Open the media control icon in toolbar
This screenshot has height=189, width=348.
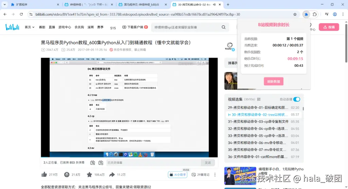[x=327, y=14]
